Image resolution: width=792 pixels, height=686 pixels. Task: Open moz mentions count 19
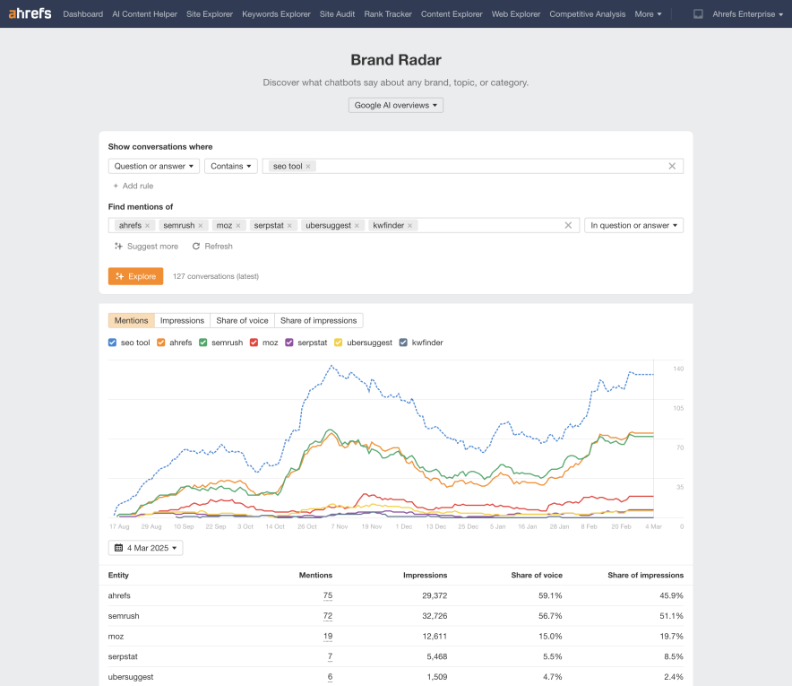(328, 637)
